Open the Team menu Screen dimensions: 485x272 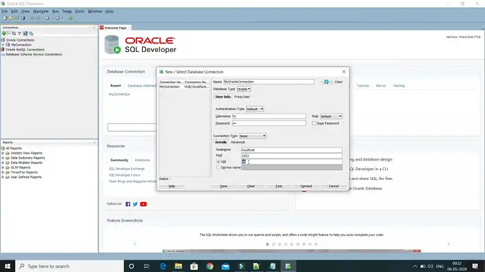click(67, 11)
